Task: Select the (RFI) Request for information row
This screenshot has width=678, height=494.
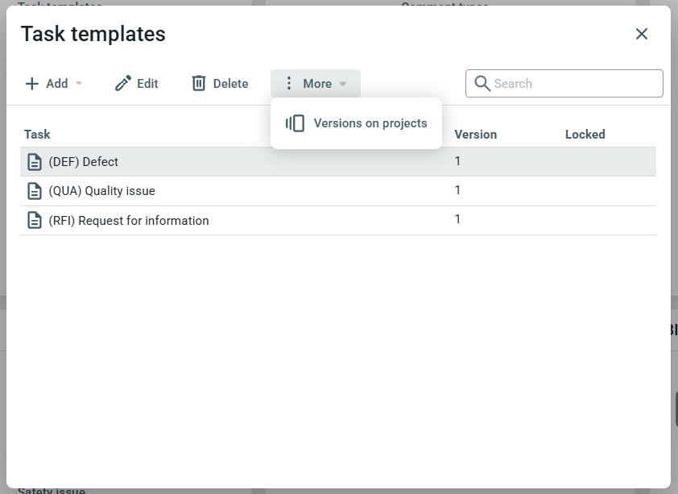Action: pyautogui.click(x=242, y=220)
